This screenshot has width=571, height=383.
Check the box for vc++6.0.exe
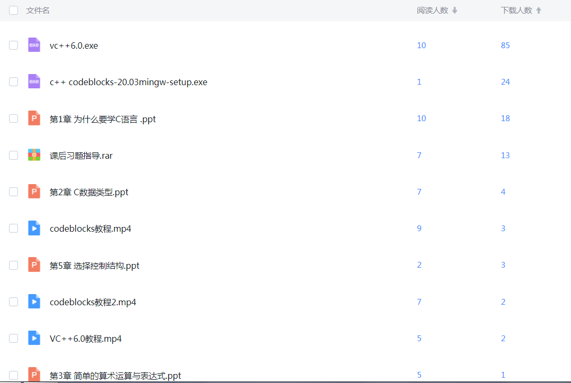14,45
